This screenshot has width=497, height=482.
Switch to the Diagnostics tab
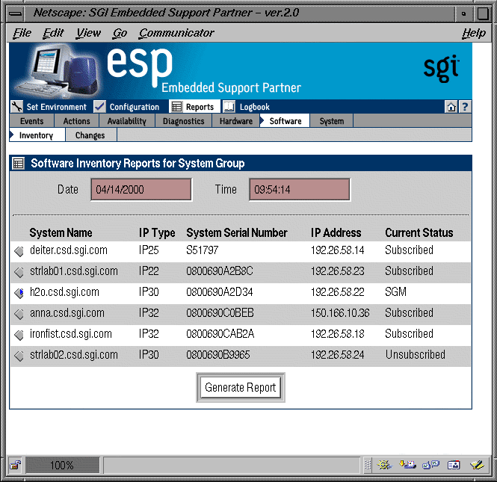click(x=184, y=121)
